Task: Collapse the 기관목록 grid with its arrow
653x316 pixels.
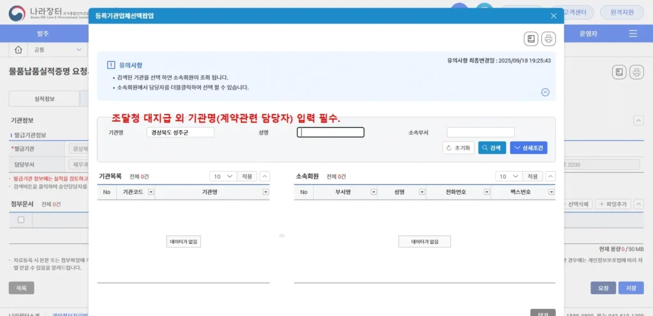Action: click(x=265, y=176)
